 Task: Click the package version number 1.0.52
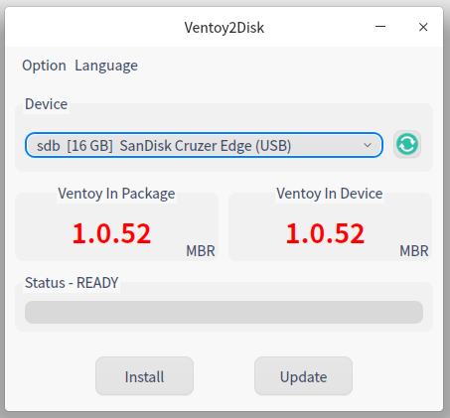click(111, 233)
